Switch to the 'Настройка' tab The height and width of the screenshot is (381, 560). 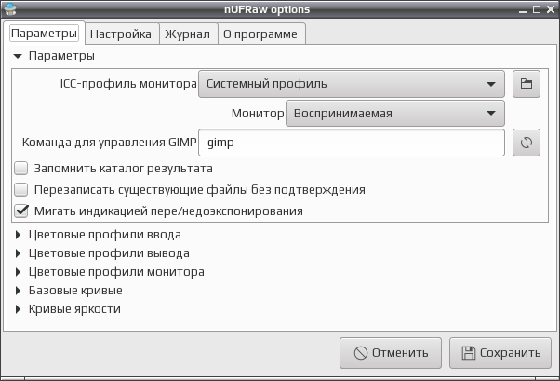[121, 34]
